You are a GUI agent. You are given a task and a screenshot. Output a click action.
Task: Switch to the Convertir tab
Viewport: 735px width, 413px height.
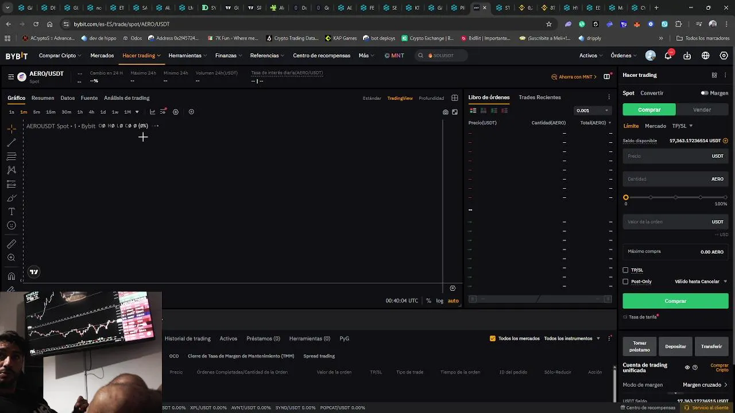652,93
